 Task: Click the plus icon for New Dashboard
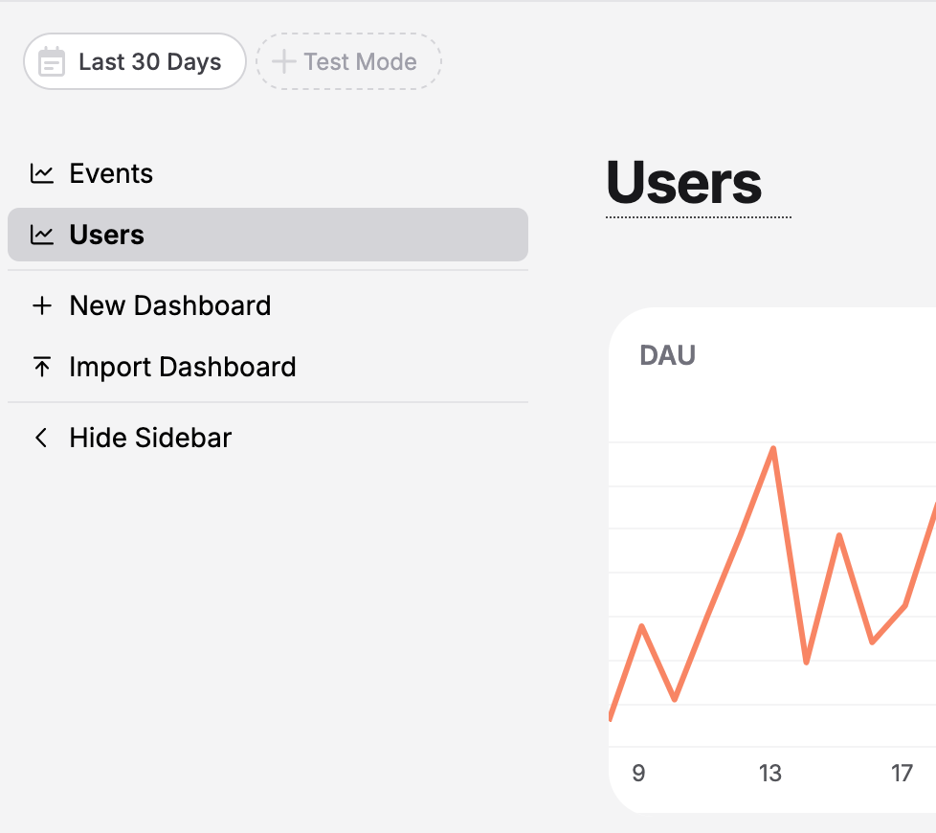[x=42, y=305]
